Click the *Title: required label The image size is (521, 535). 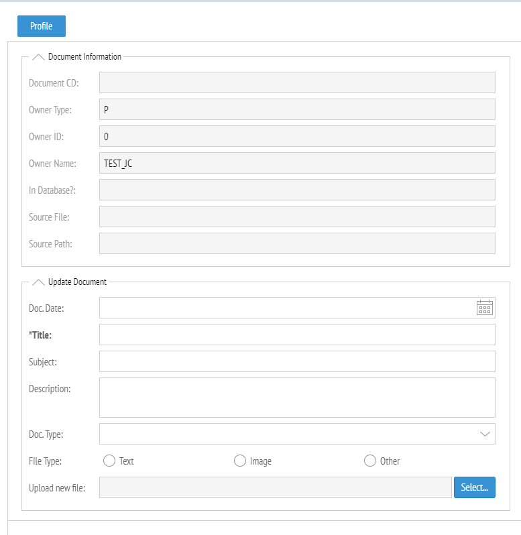click(x=40, y=335)
